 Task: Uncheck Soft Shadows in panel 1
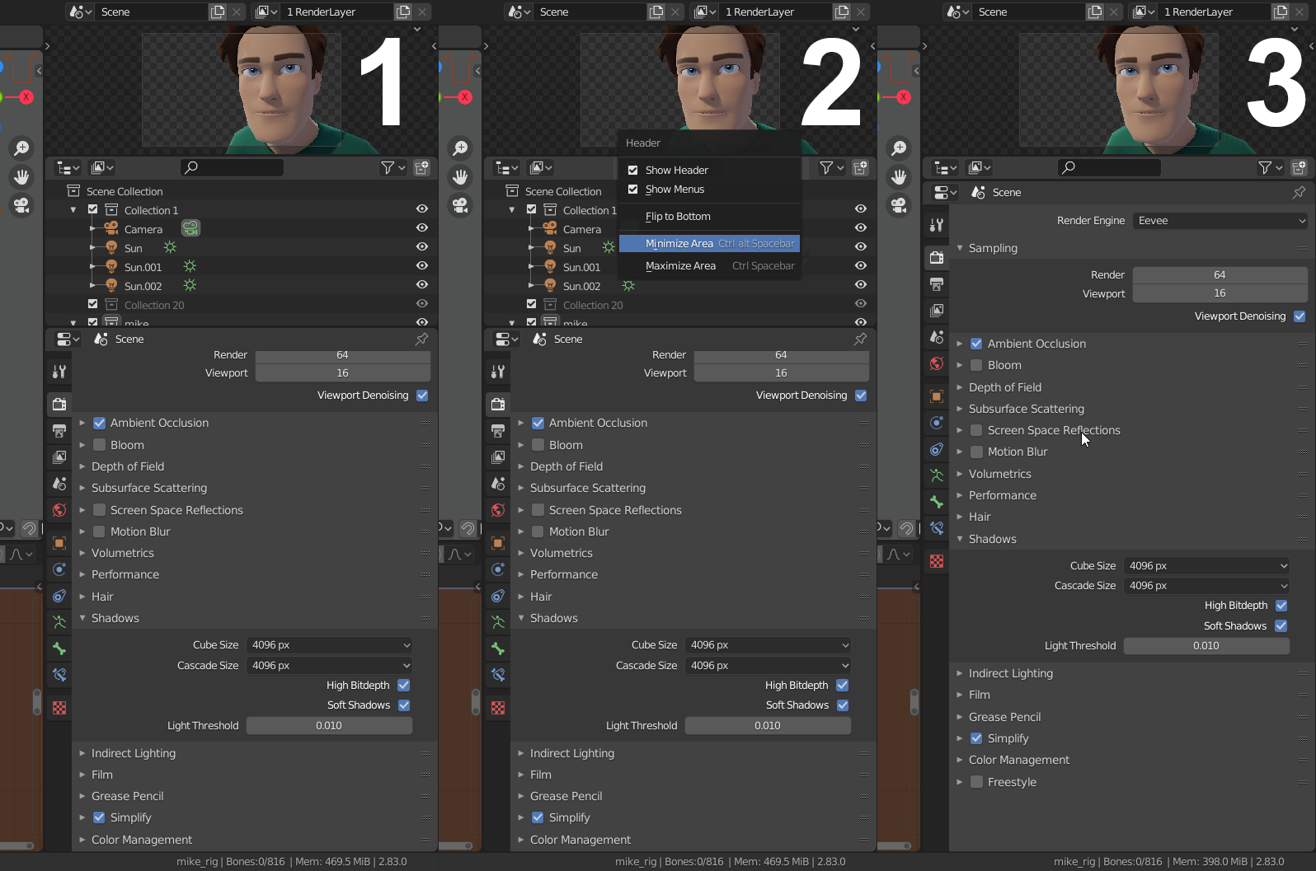(404, 705)
